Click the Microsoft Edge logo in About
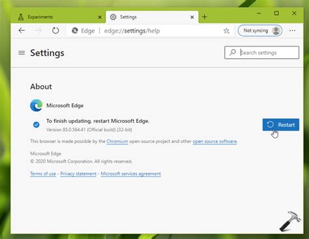Image resolution: width=309 pixels, height=239 pixels. click(37, 105)
